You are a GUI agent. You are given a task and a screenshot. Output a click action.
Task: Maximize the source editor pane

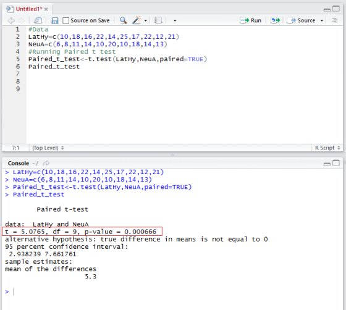(x=336, y=9)
